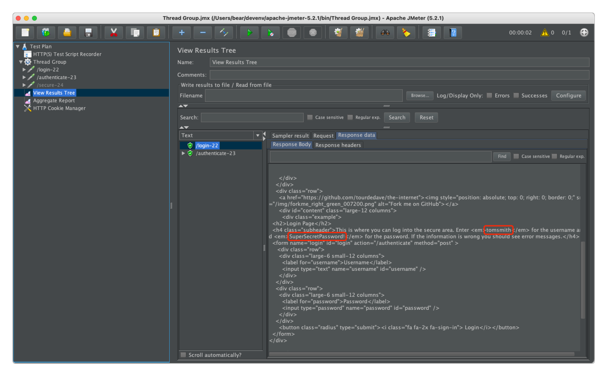Tick Regular exp. beside Find button
607x376 pixels.
tap(554, 156)
